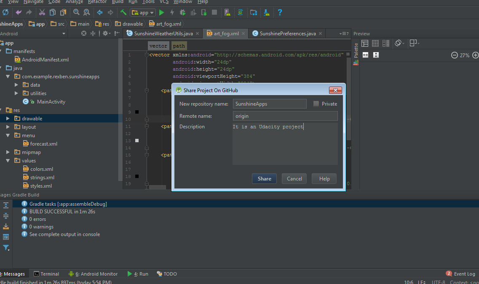Toggle the Palette panel on the right
Screen dimensions: 479x284
(355, 50)
